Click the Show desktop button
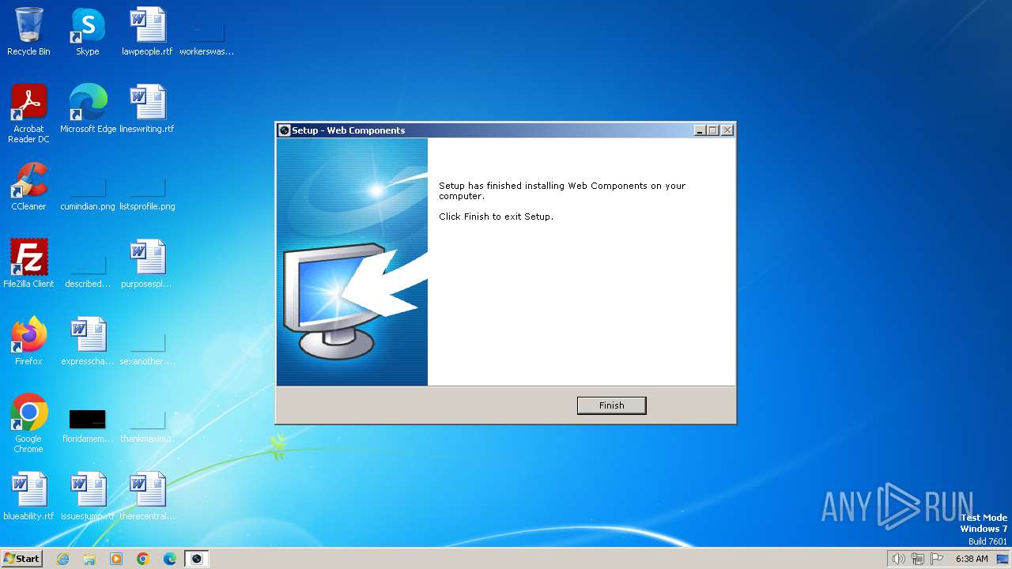1012x569 pixels. pyautogui.click(x=1003, y=559)
